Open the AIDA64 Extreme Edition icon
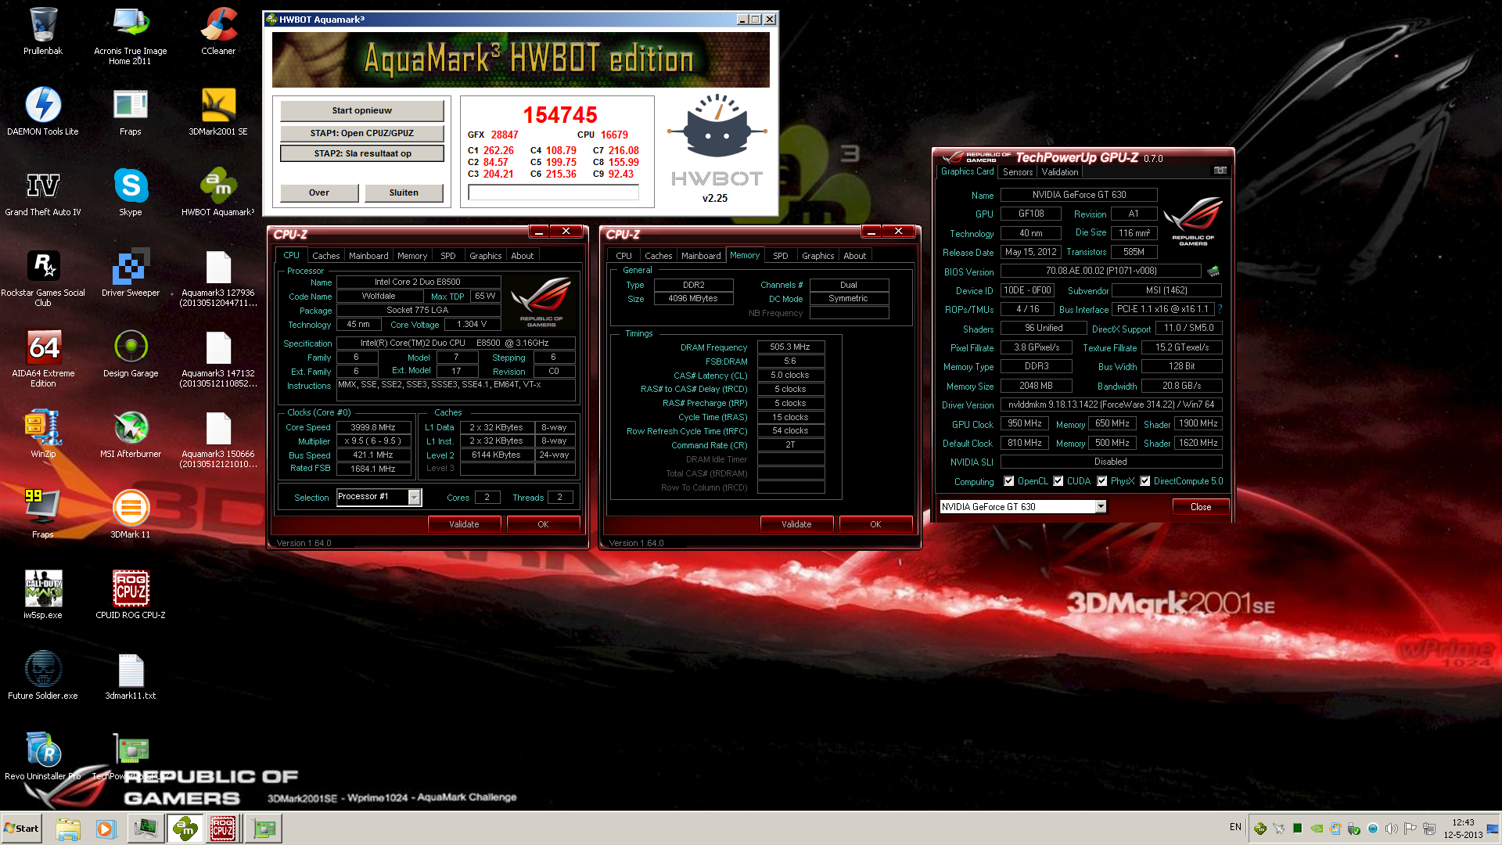The width and height of the screenshot is (1502, 845). (x=43, y=358)
